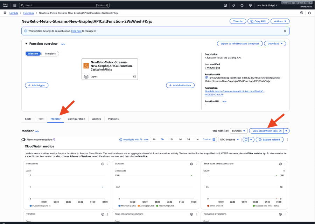Open the Throttles chart info icon
This screenshot has width=315, height=224.
coord(103,214)
